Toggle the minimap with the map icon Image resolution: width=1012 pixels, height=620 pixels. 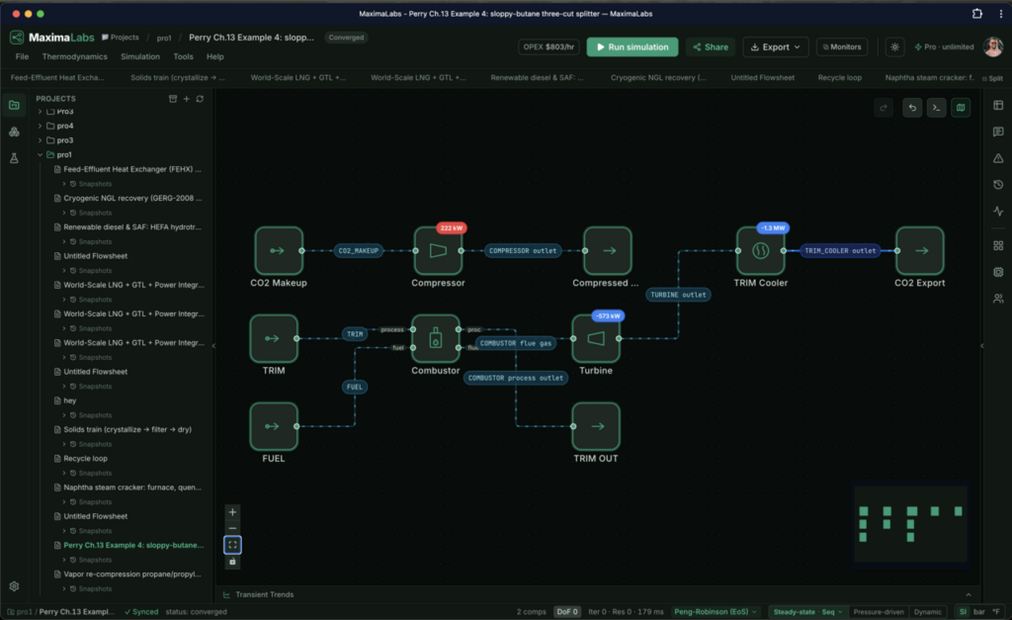coord(961,108)
